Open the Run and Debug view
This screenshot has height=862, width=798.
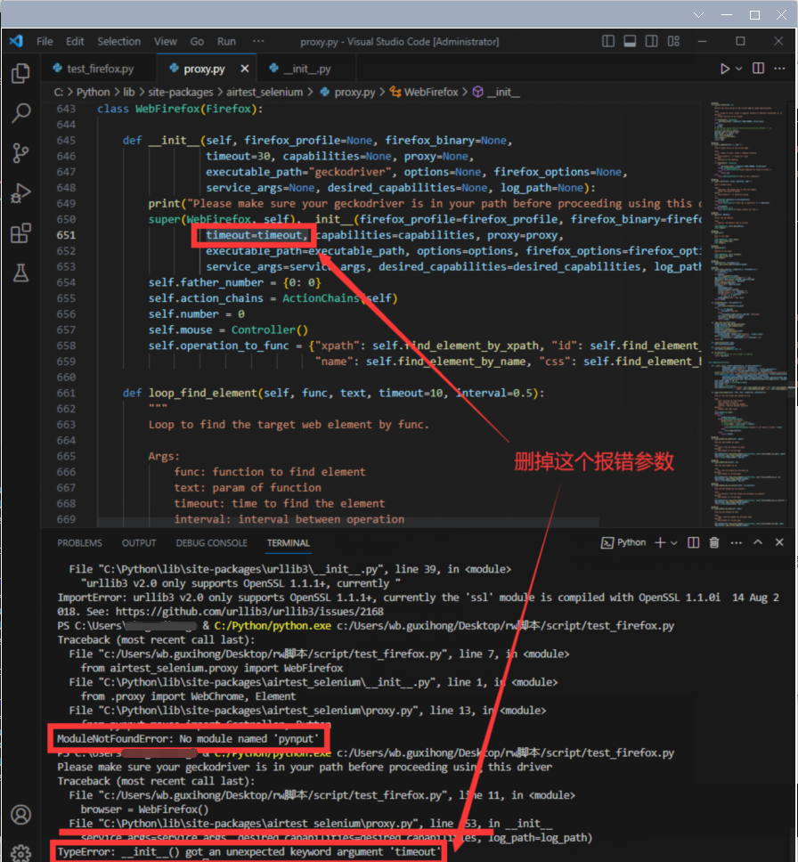pyautogui.click(x=20, y=193)
